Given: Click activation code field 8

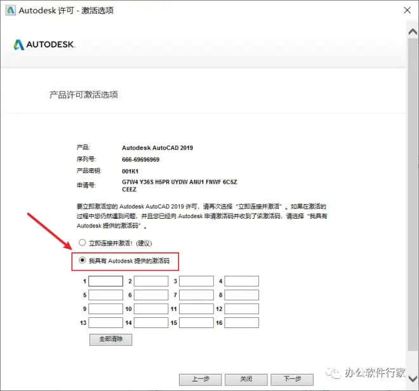Looking at the screenshot, I should point(242,295).
